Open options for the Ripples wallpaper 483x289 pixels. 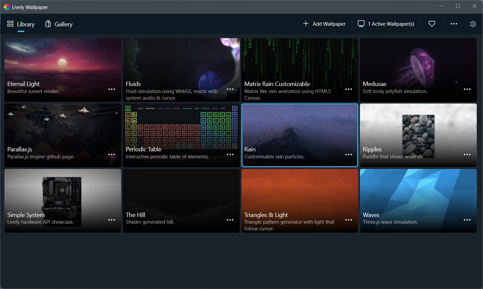[x=467, y=155]
